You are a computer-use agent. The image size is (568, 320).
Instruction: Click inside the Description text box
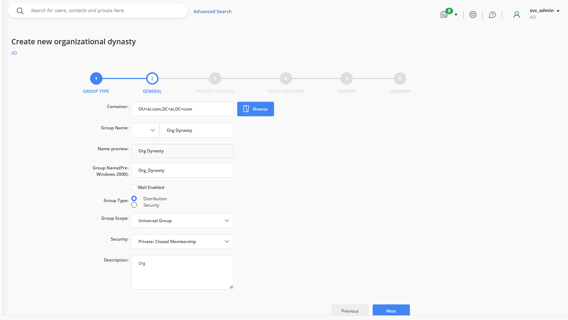pos(182,271)
